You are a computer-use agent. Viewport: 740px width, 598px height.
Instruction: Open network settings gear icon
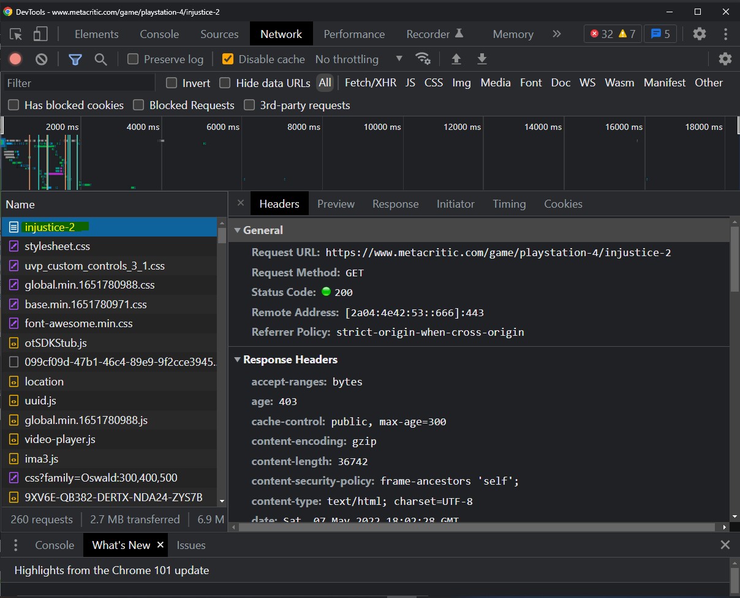725,59
